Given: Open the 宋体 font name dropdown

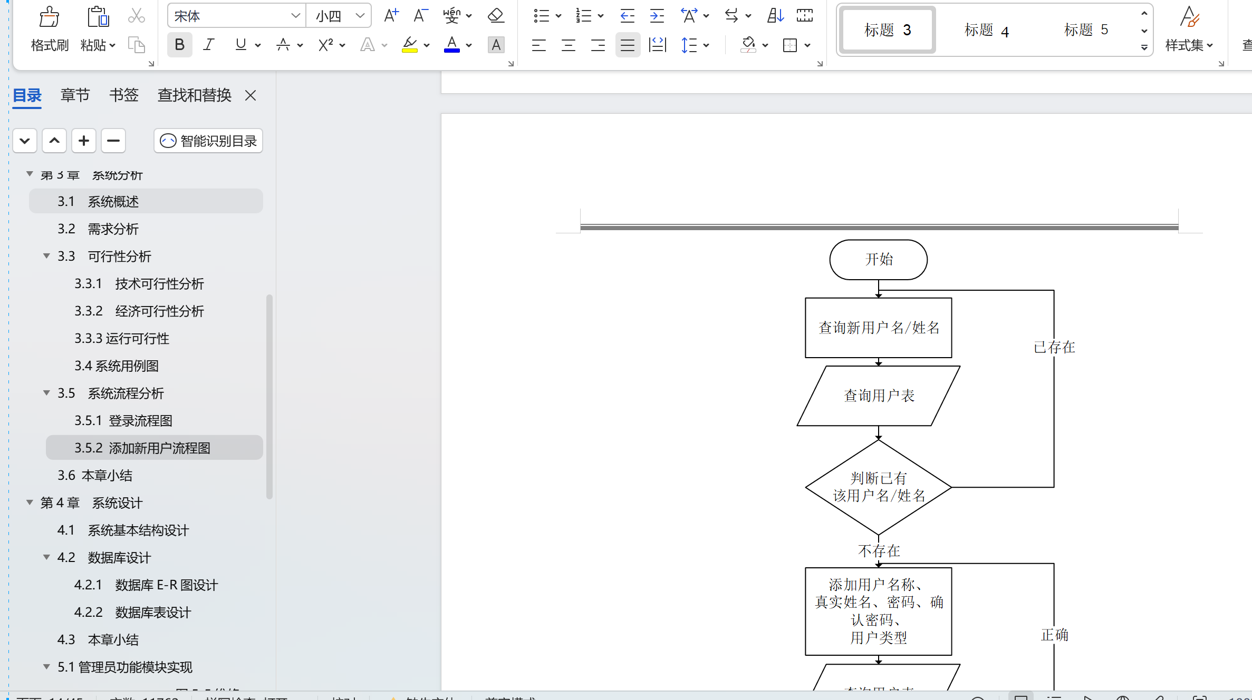Looking at the screenshot, I should click(295, 15).
